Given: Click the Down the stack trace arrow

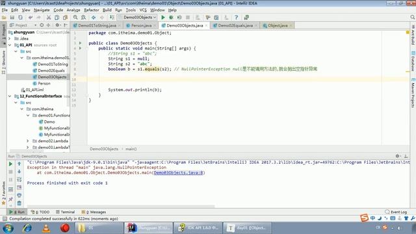Looking at the screenshot, I should tap(19, 172).
